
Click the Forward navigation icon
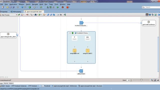point(34,7)
